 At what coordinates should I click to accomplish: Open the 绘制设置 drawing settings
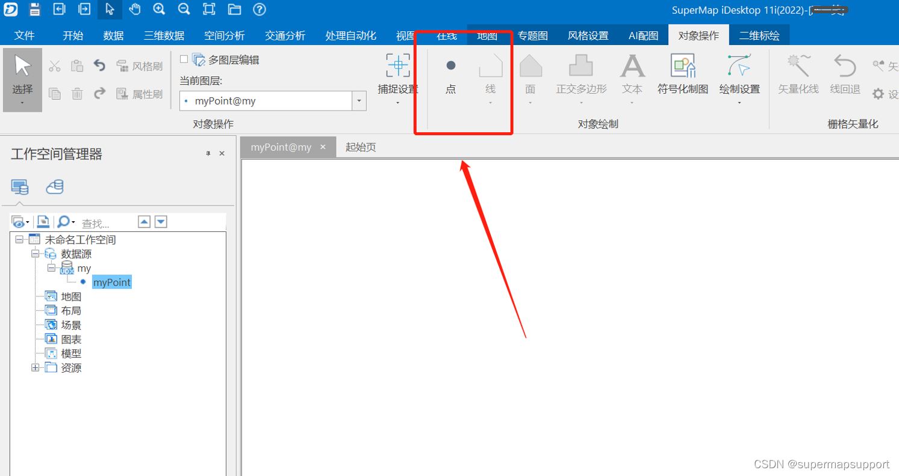click(739, 75)
